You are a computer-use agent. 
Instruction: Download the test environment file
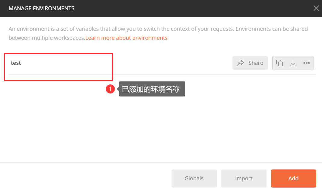[293, 63]
